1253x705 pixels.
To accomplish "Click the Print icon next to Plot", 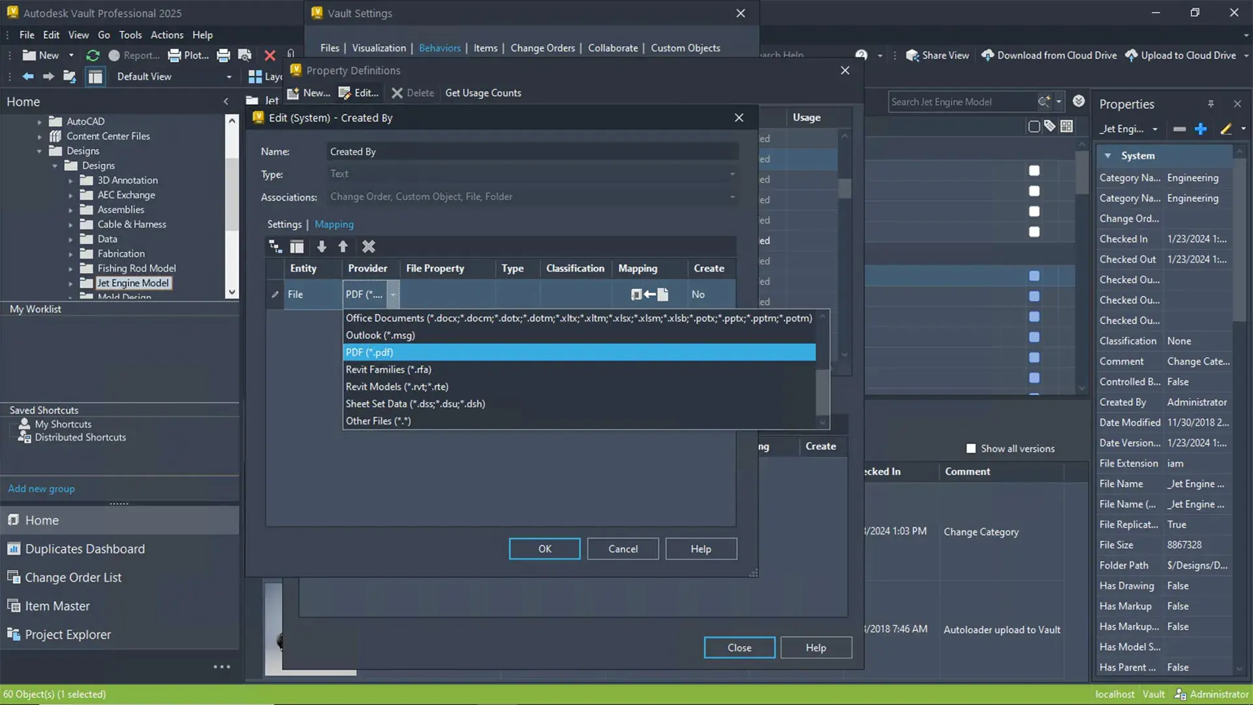I will coord(223,55).
